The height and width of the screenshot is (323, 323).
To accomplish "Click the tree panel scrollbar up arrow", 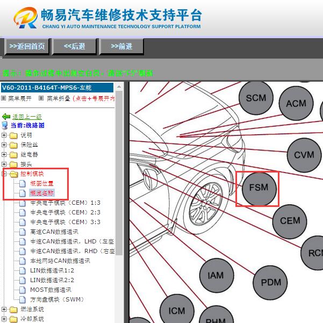I will [x=119, y=87].
